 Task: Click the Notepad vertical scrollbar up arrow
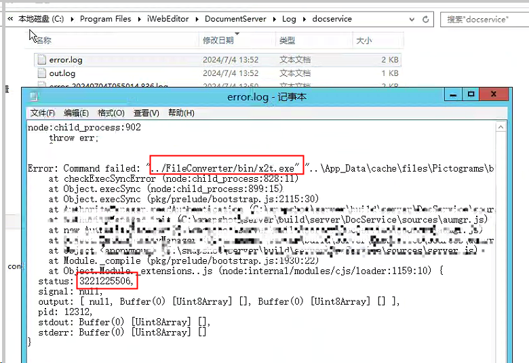pos(501,127)
